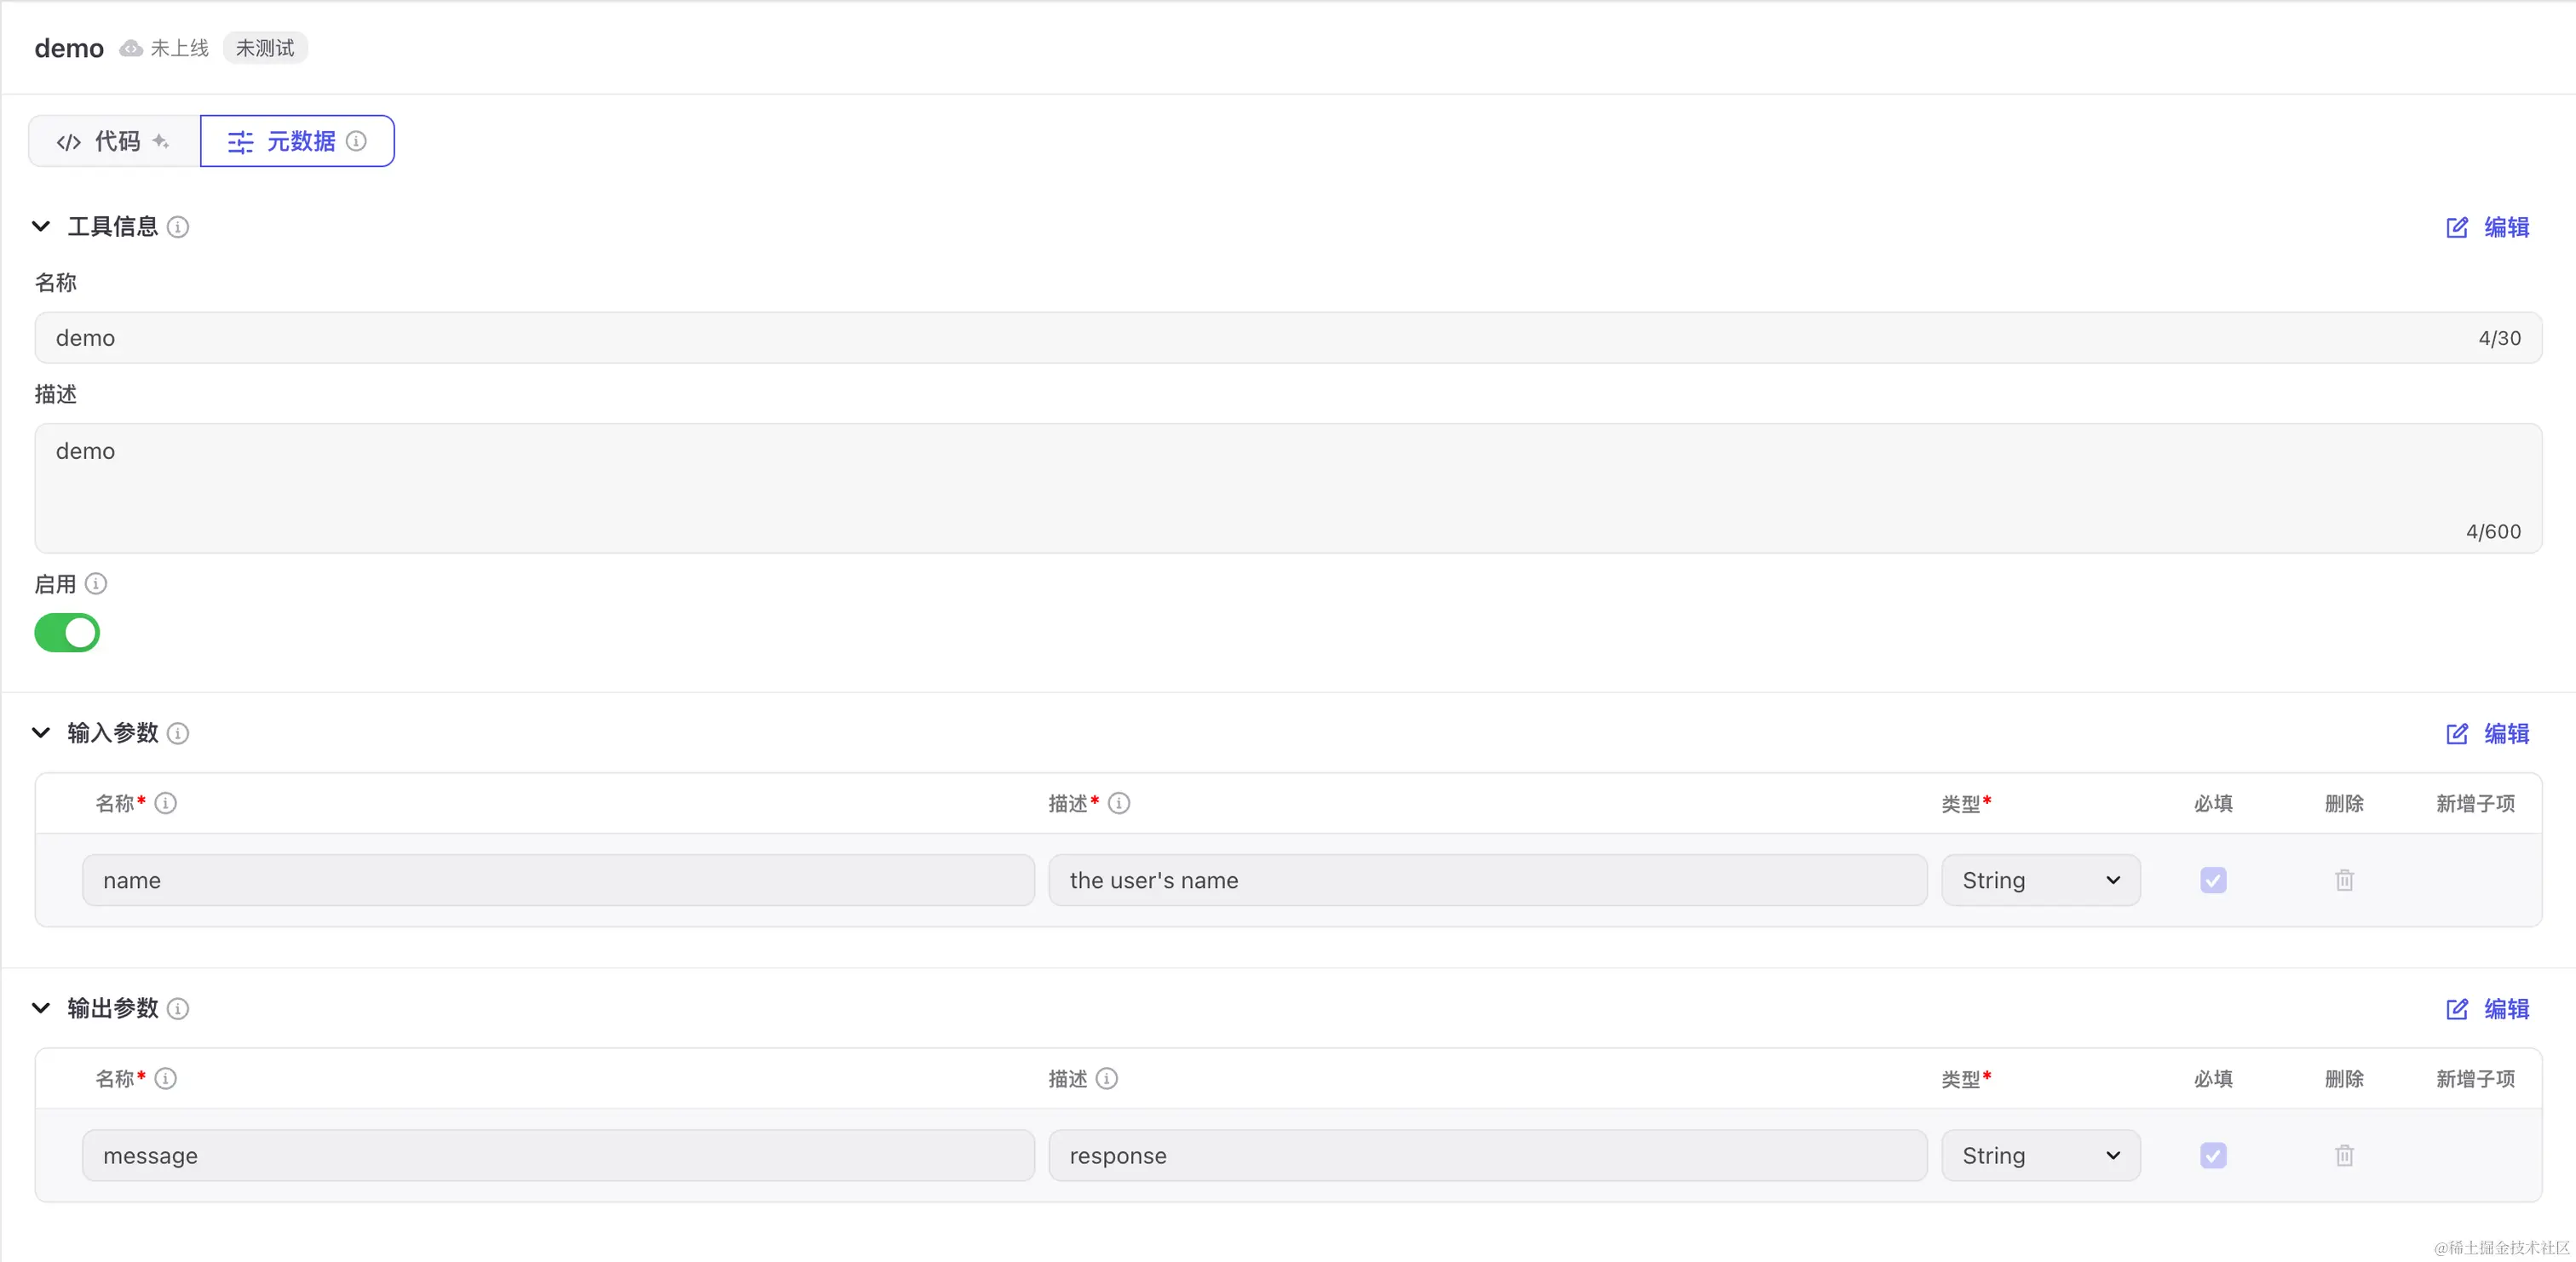Focus the 名称 field containing demo
Screen dimensions: 2576x1262
coord(1288,338)
